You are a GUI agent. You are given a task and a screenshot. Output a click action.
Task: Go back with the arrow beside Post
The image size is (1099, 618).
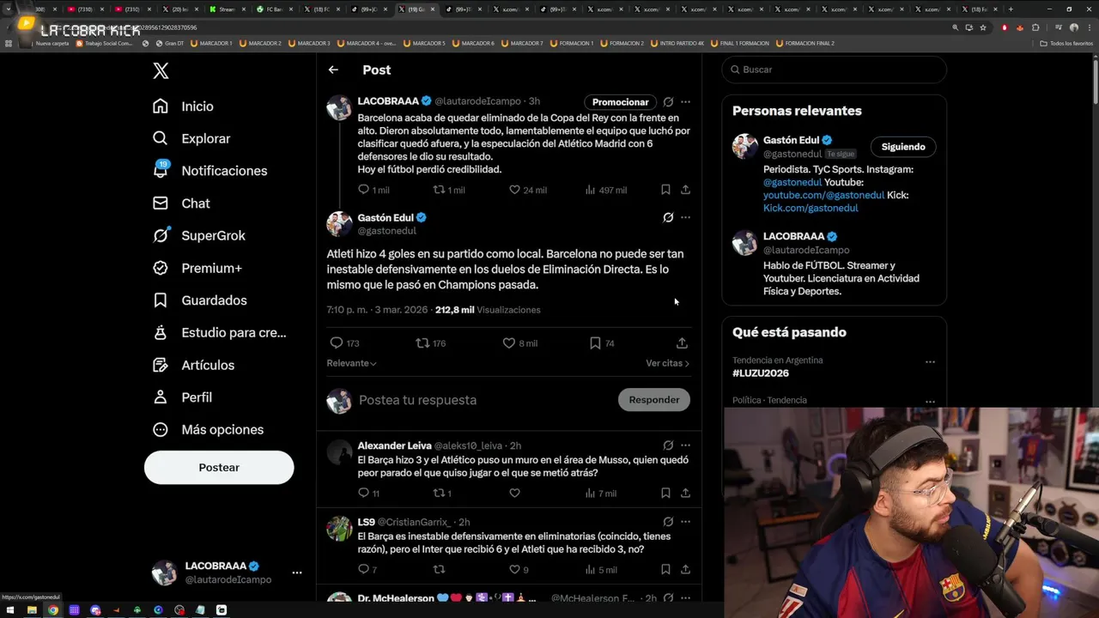tap(333, 70)
